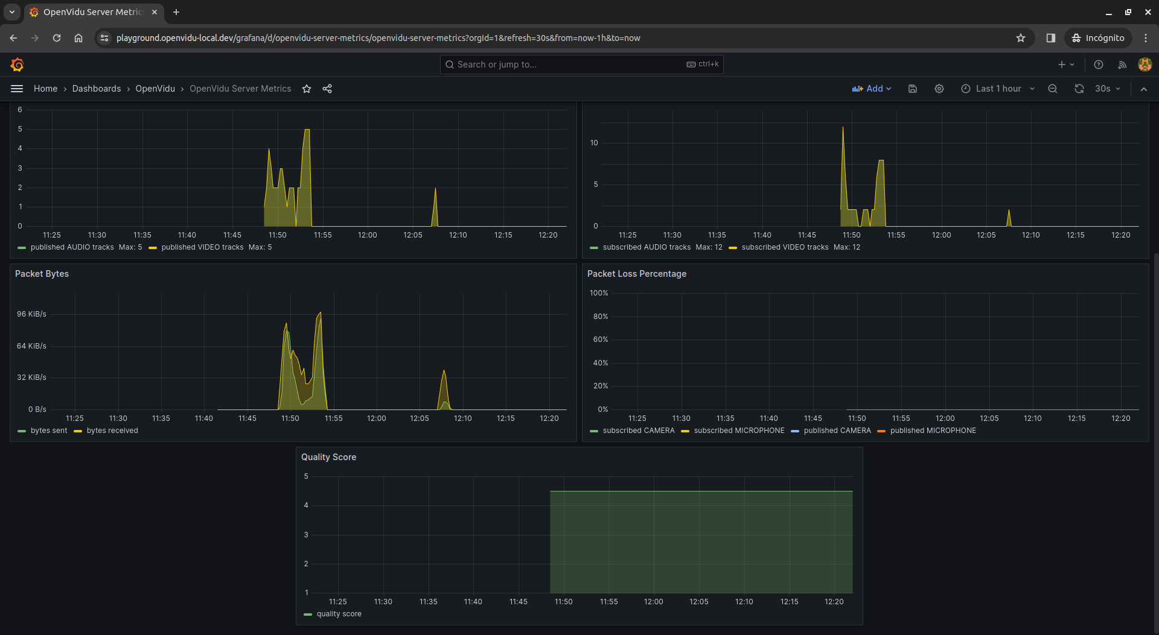Open the hamburger navigation menu
This screenshot has width=1159, height=635.
(17, 89)
